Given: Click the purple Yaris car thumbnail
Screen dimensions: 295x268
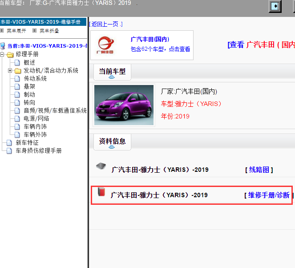Looking at the screenshot, I should tap(124, 105).
